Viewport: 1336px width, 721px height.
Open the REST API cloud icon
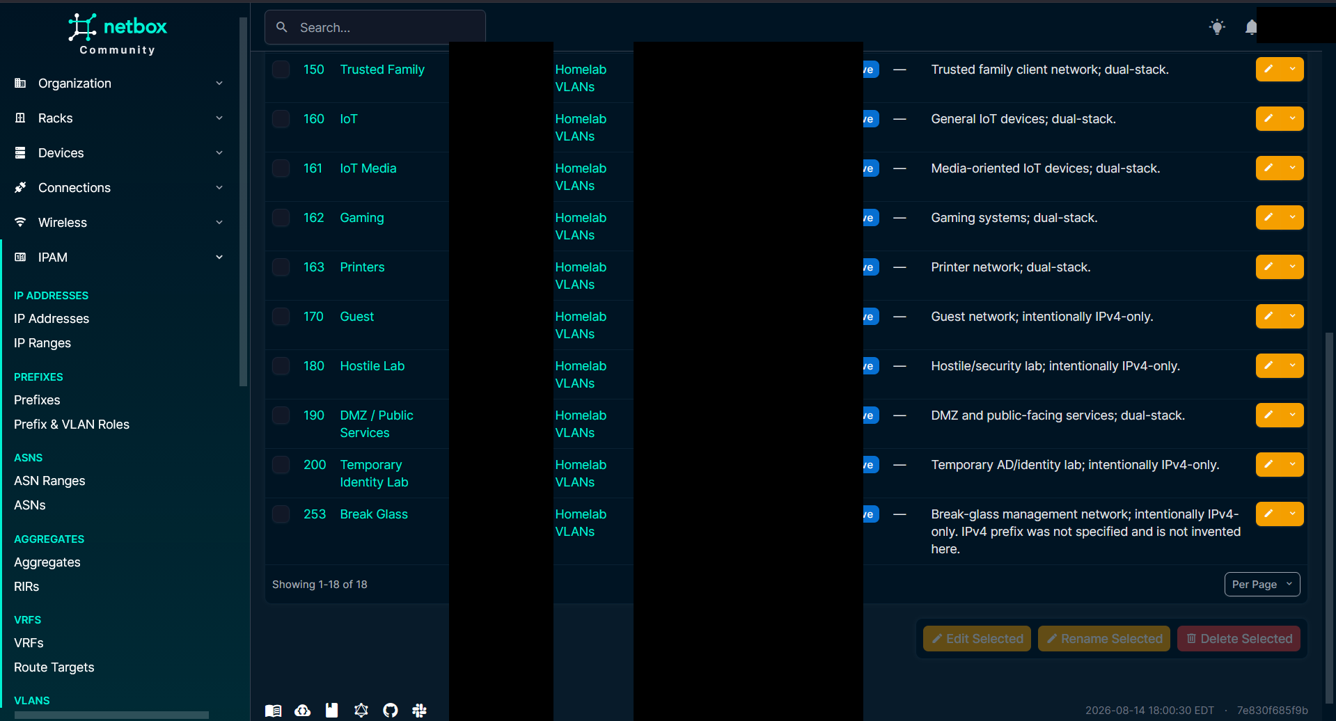pyautogui.click(x=302, y=711)
